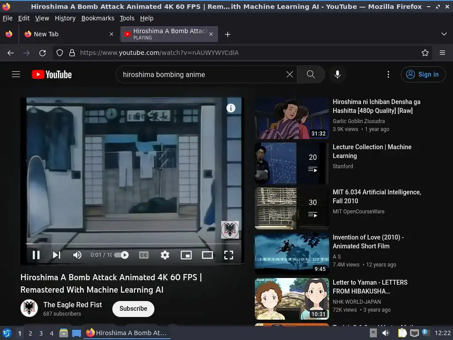Open the Firefox application menu
The image size is (453, 340).
442,53
